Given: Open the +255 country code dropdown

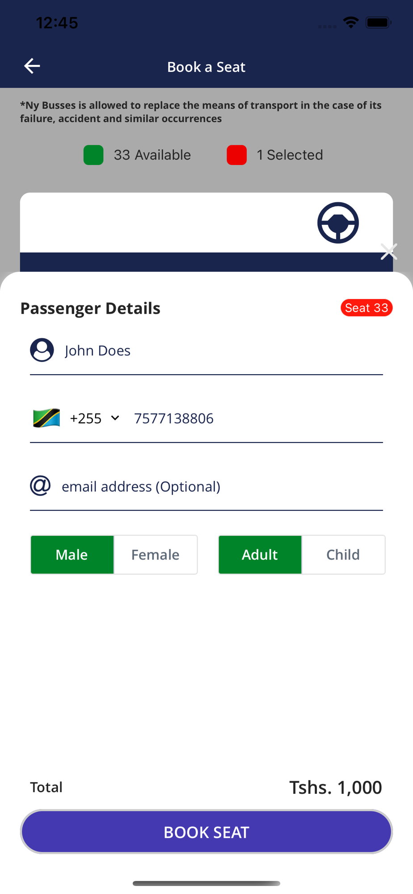Looking at the screenshot, I should [x=86, y=418].
